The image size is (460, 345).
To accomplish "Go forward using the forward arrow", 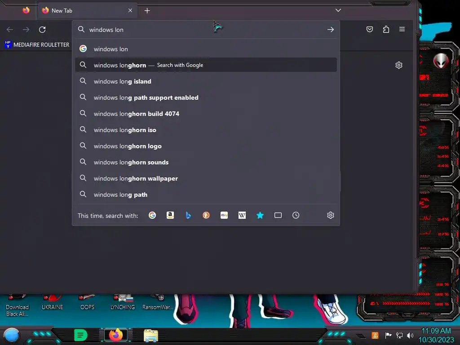I will point(26,29).
